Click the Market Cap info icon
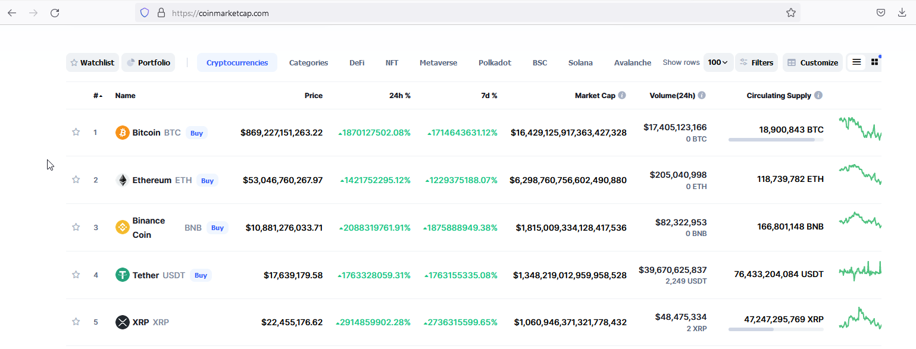Image resolution: width=916 pixels, height=349 pixels. [x=622, y=95]
